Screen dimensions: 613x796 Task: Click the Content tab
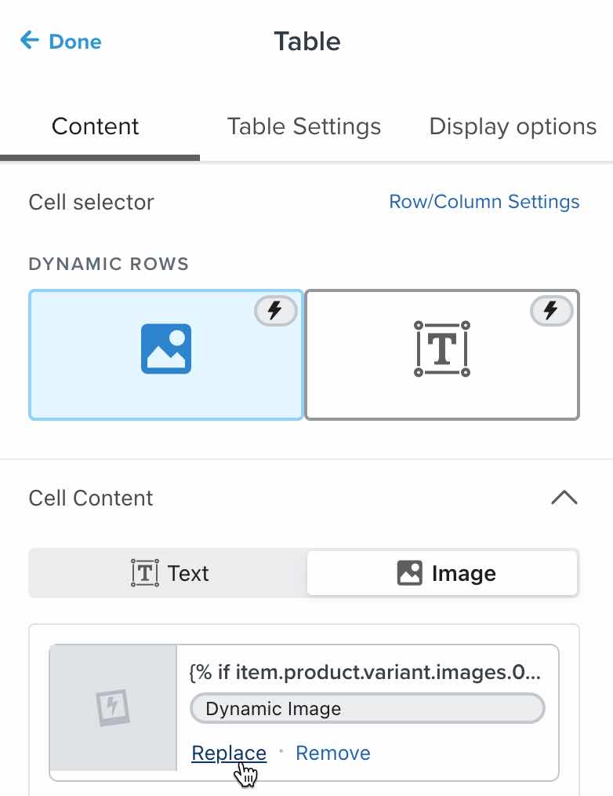click(x=95, y=126)
